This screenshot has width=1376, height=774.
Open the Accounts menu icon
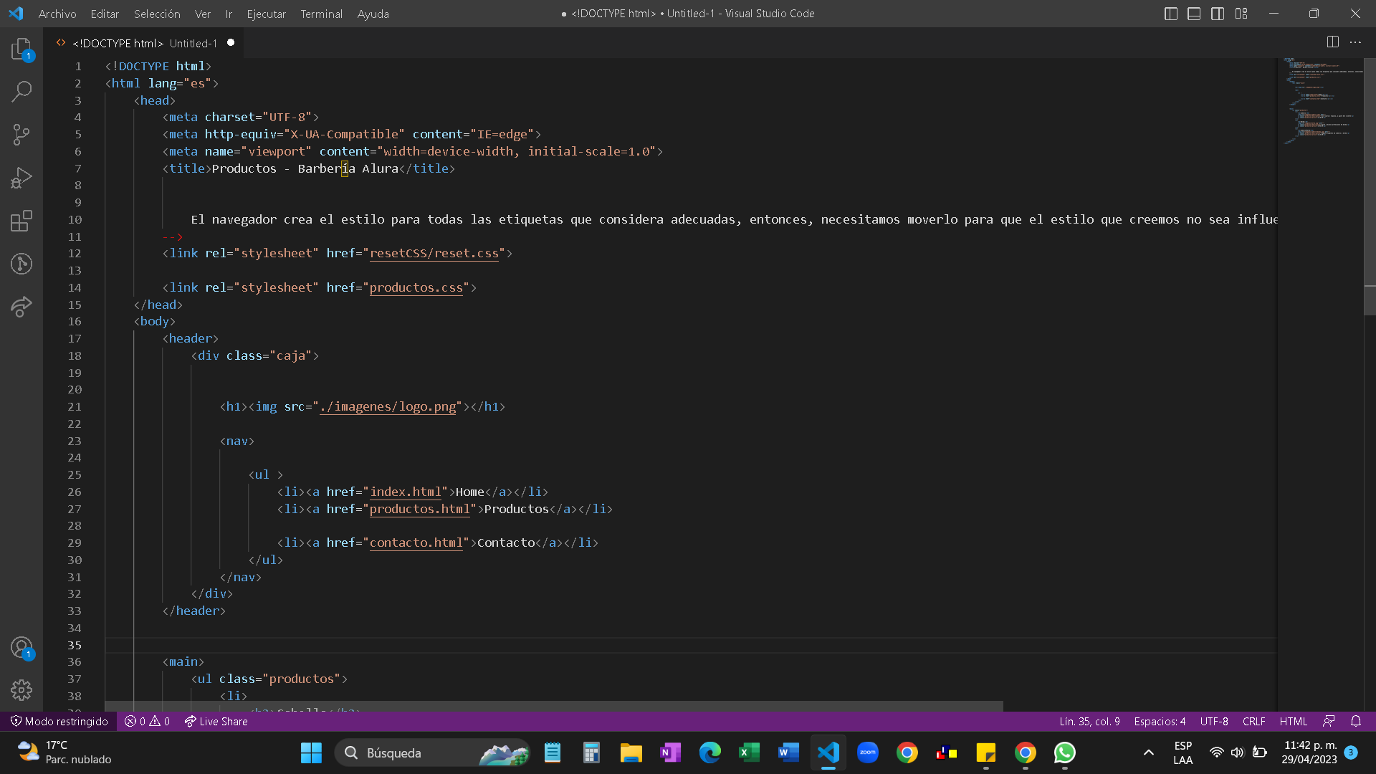tap(21, 648)
